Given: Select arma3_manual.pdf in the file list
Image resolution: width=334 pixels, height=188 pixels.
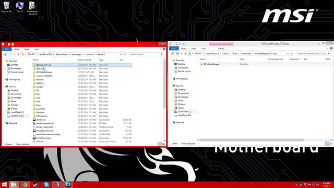Looking at the screenshot, I should 45,123.
